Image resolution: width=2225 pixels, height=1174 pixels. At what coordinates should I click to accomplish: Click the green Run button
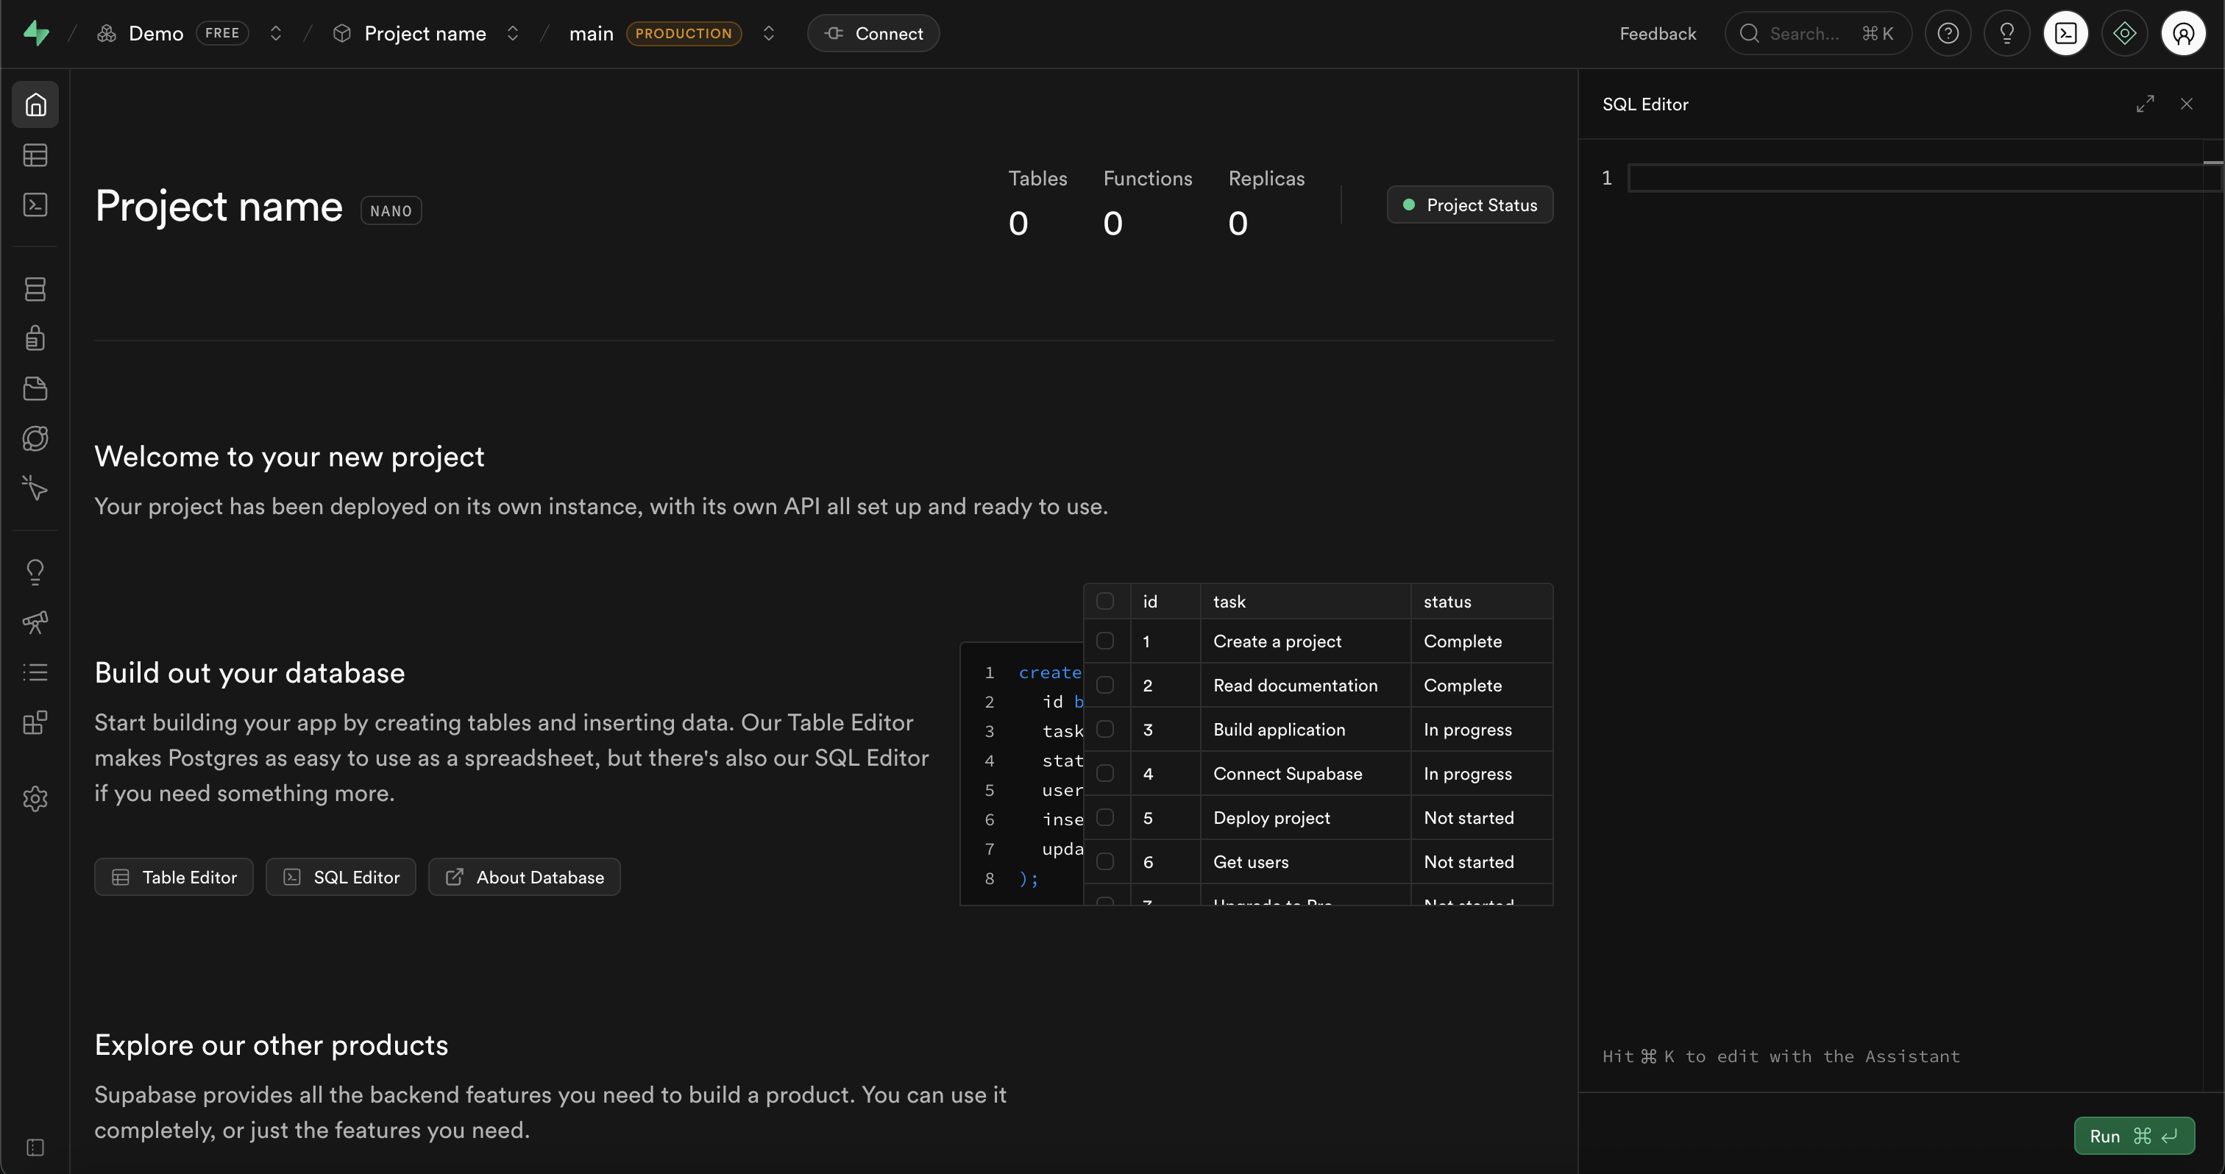2134,1136
